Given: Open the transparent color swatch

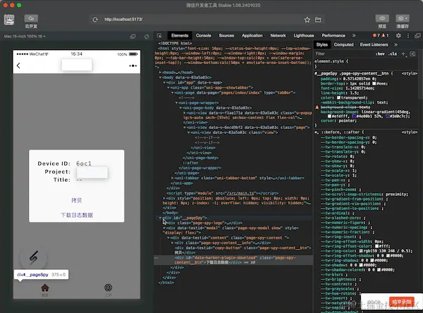Looking at the screenshot, I should [x=338, y=98].
